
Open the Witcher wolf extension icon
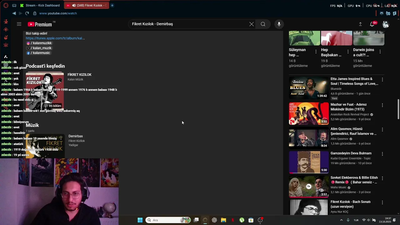click(382, 13)
